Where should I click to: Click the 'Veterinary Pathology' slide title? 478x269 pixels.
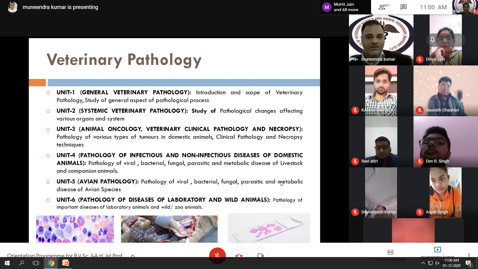click(x=124, y=60)
